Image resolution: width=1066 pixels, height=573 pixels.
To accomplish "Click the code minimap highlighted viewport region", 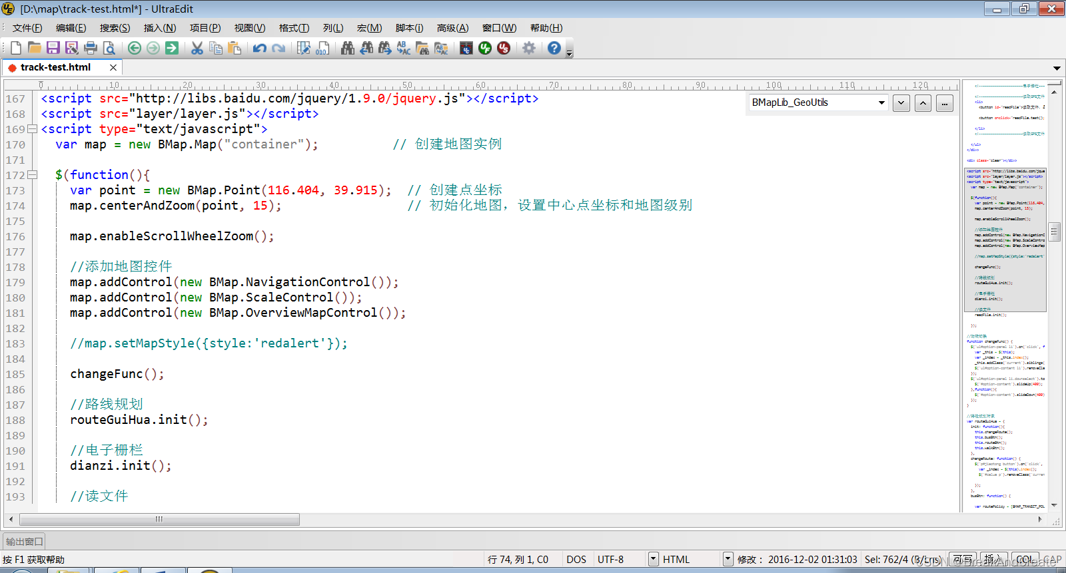I will coord(1005,240).
